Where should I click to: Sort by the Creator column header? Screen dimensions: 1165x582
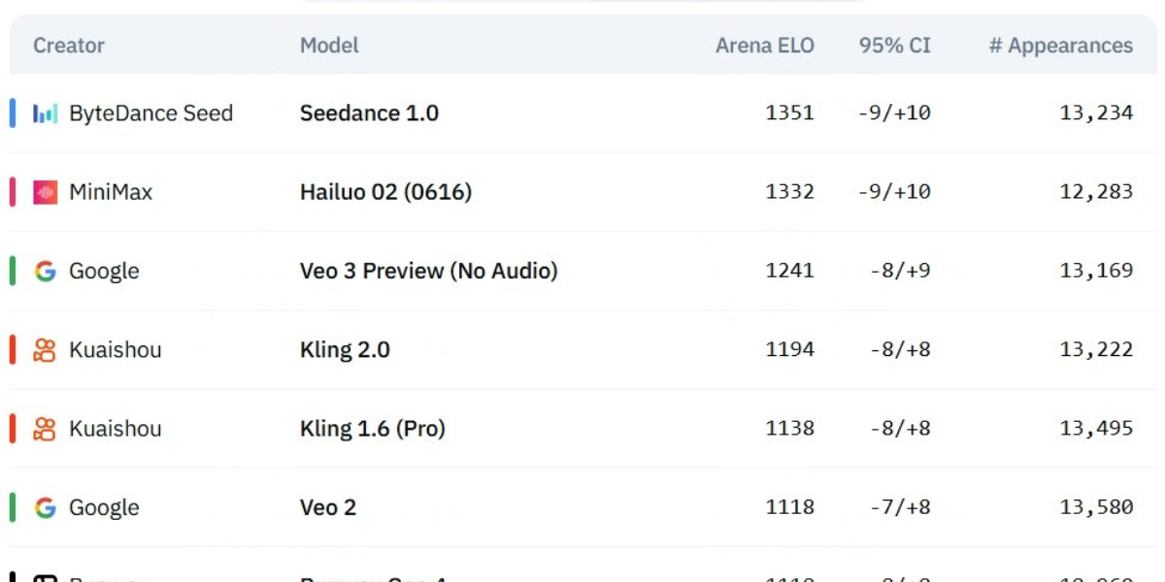tap(69, 46)
